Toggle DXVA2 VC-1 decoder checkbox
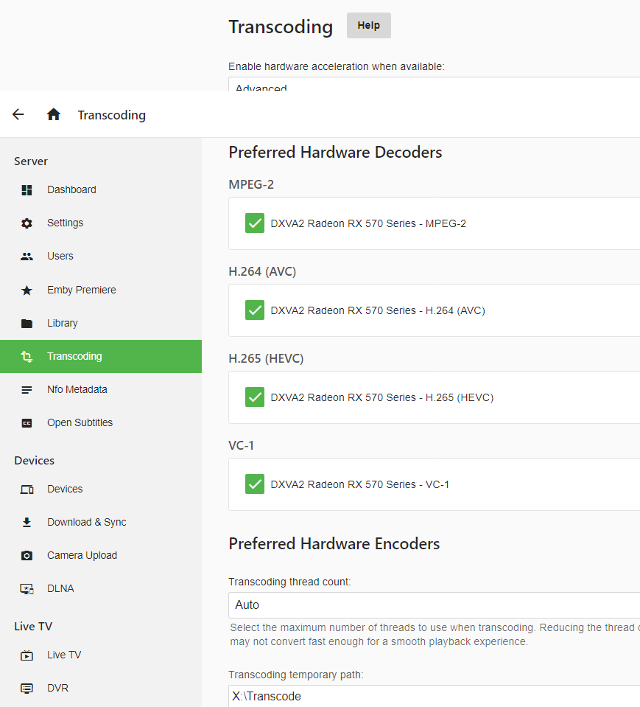The width and height of the screenshot is (640, 707). [x=255, y=484]
